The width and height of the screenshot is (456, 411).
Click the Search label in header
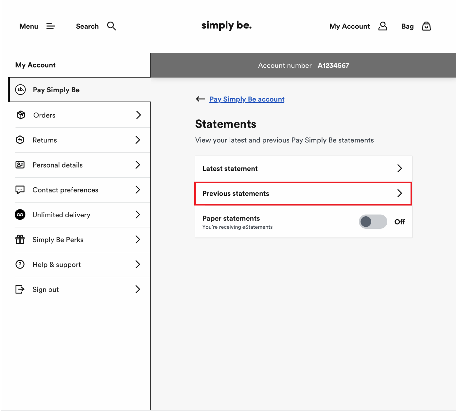(x=87, y=26)
